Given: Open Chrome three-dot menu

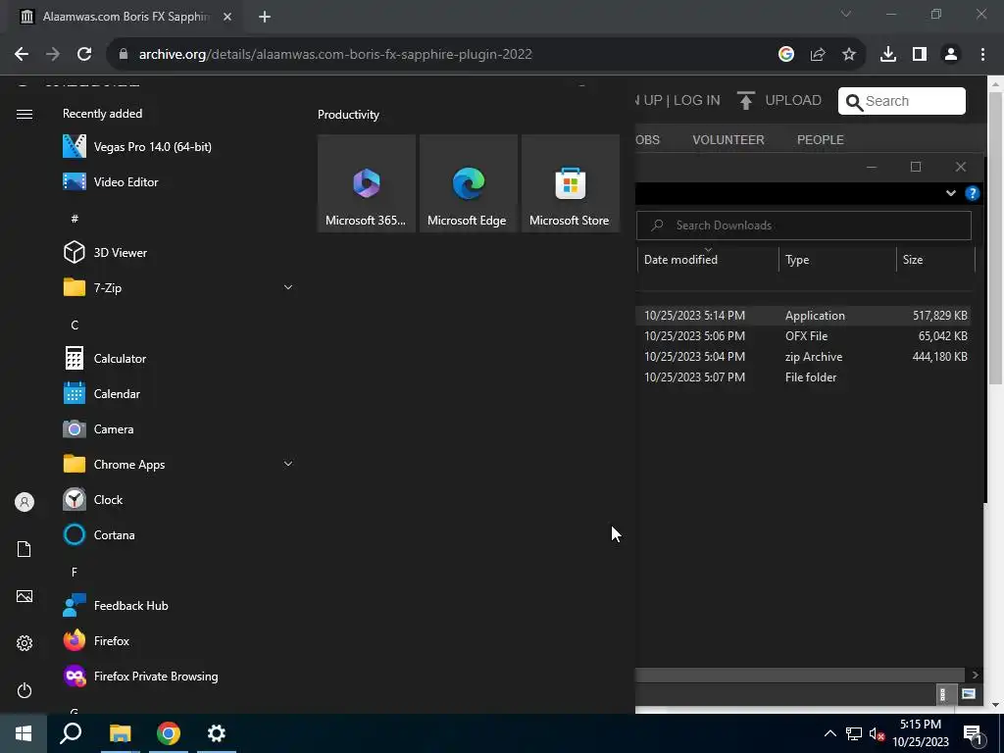Looking at the screenshot, I should pyautogui.click(x=982, y=55).
